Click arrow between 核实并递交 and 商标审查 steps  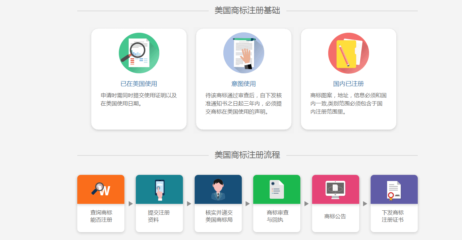[248, 204]
